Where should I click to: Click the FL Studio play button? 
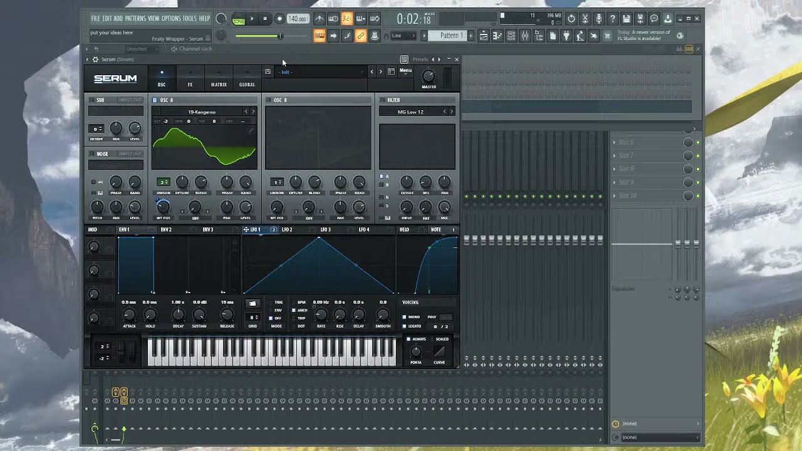click(x=252, y=19)
